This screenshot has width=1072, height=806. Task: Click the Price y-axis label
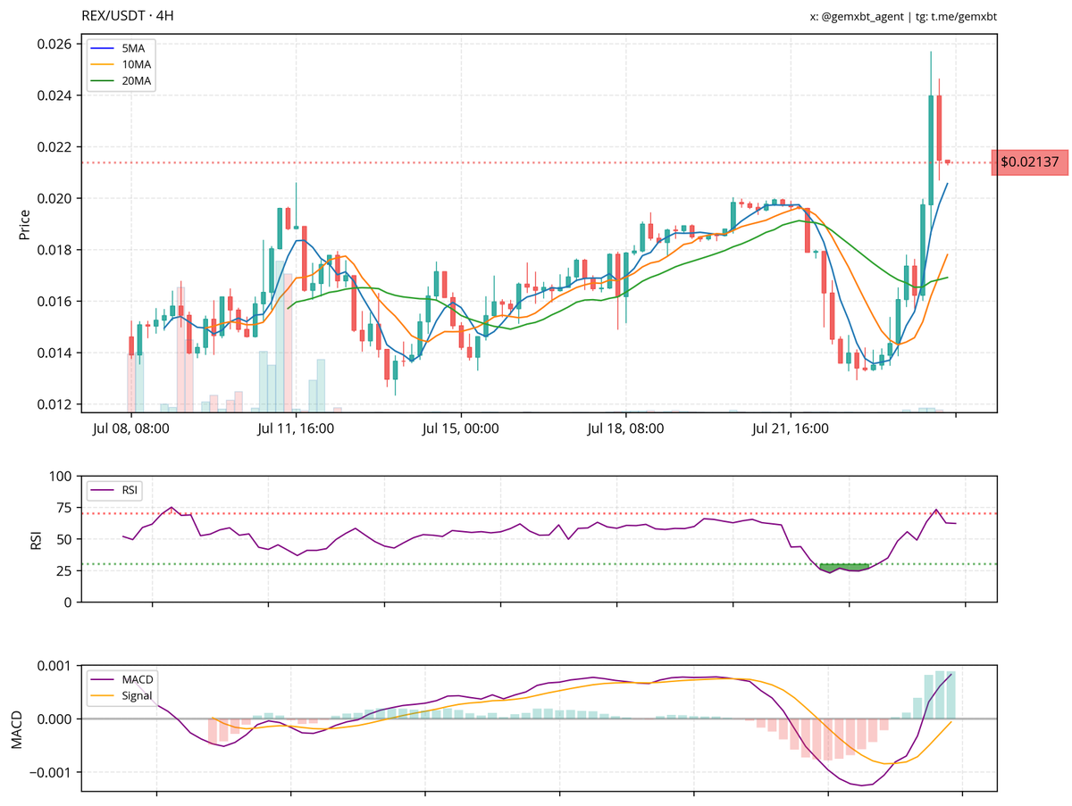coord(25,224)
